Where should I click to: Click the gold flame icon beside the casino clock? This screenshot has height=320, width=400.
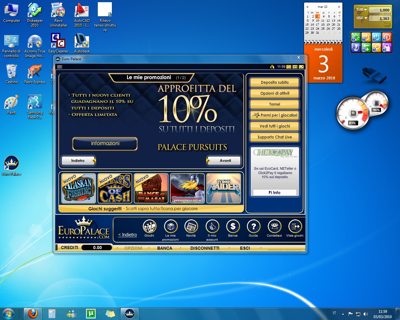(272, 67)
